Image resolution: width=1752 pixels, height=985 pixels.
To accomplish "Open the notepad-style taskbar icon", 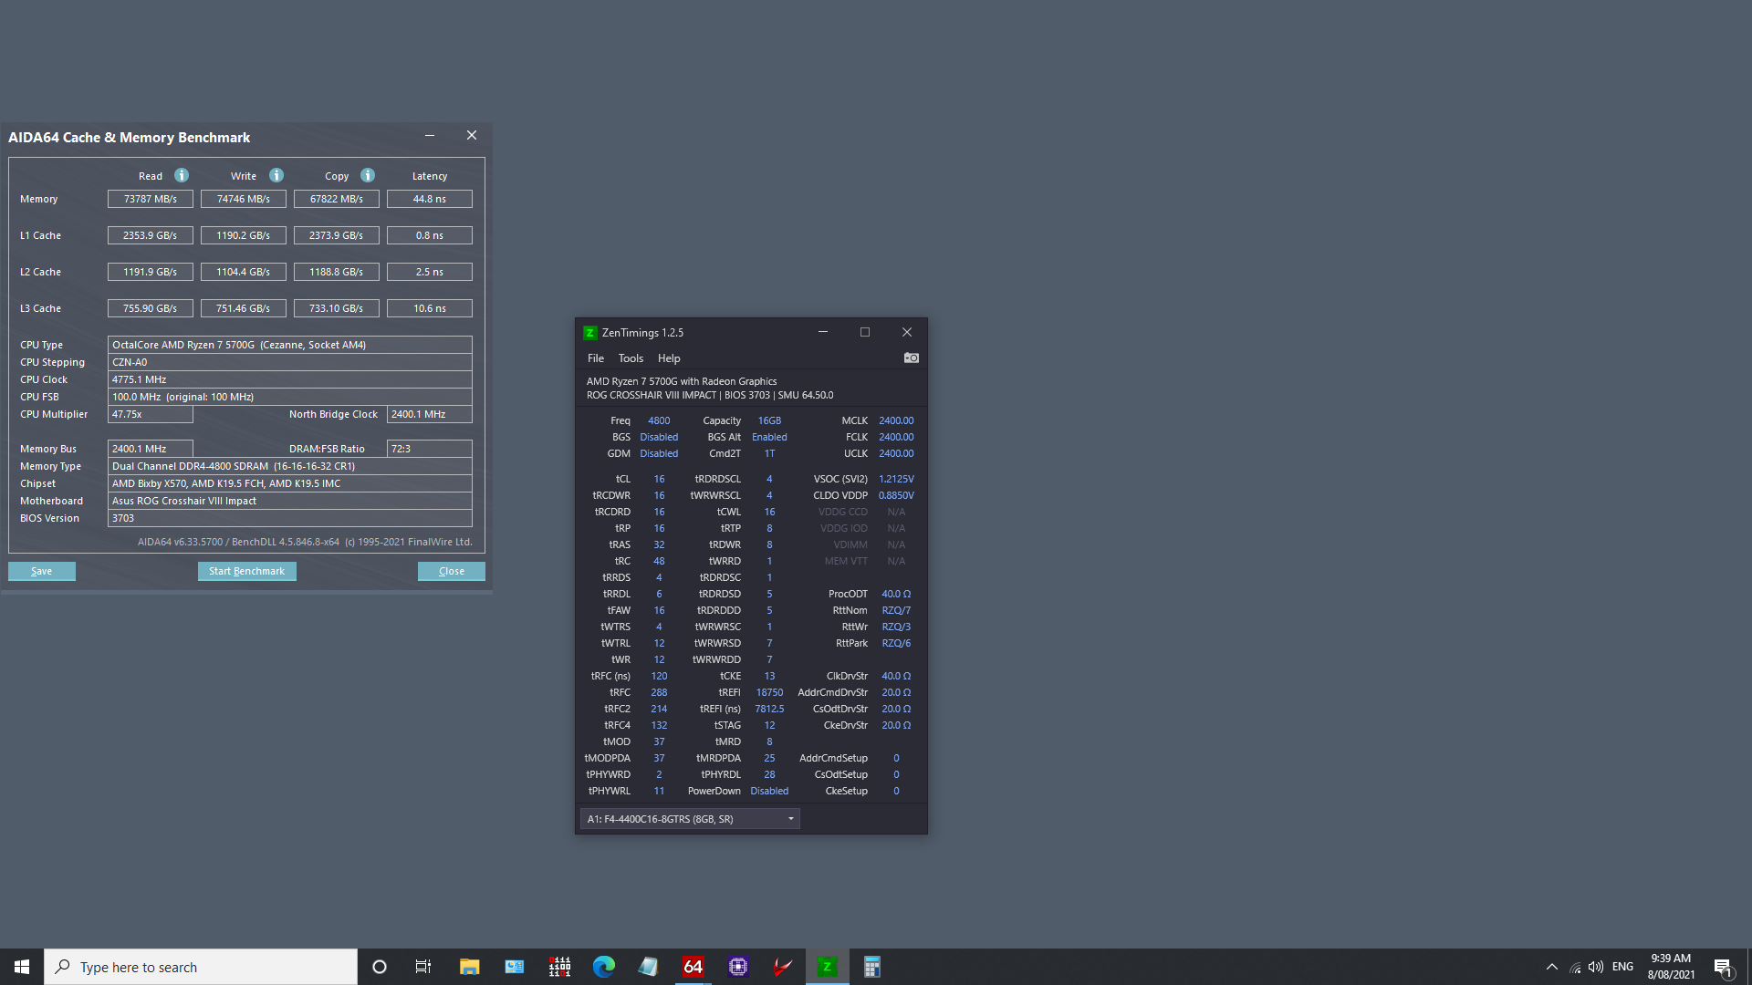I will coord(649,967).
